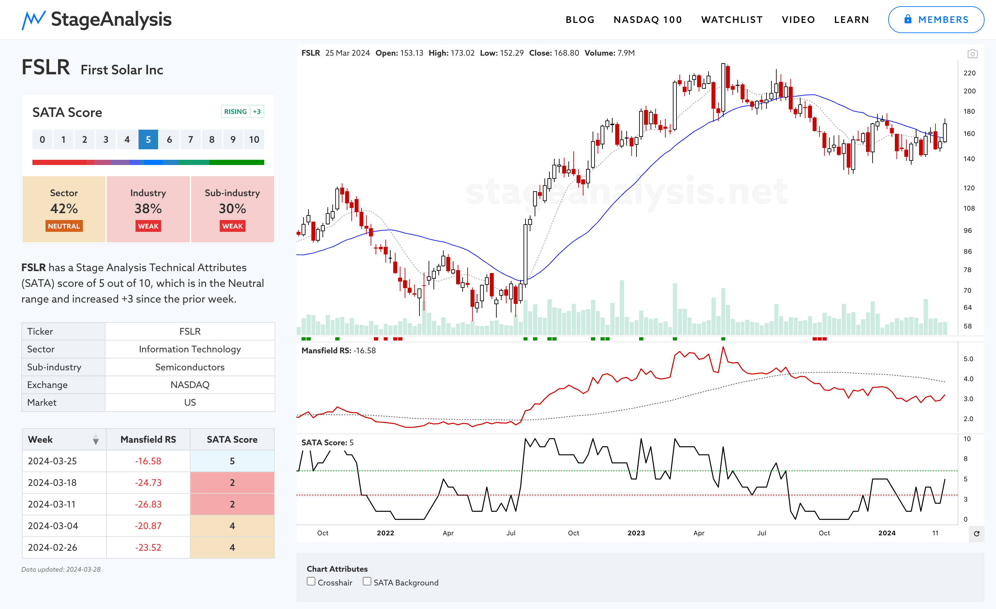Image resolution: width=996 pixels, height=609 pixels.
Task: Click the 2024-02-26 week cell
Action: 64,547
